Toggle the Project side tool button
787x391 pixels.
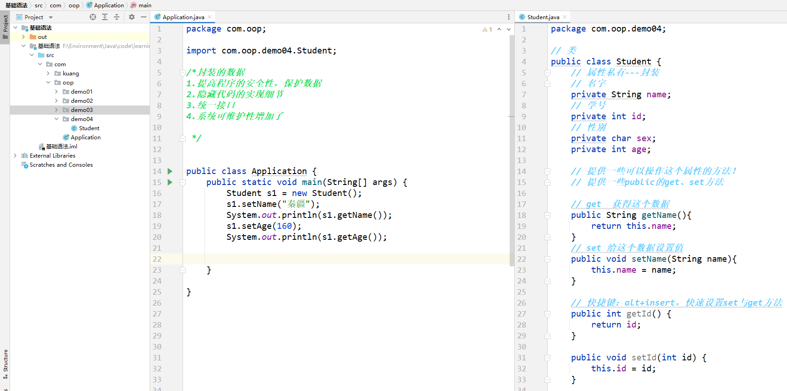click(x=5, y=27)
